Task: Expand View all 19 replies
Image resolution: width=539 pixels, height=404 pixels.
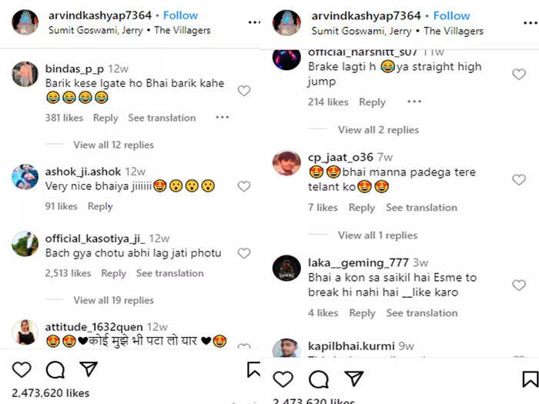Action: pyautogui.click(x=113, y=300)
